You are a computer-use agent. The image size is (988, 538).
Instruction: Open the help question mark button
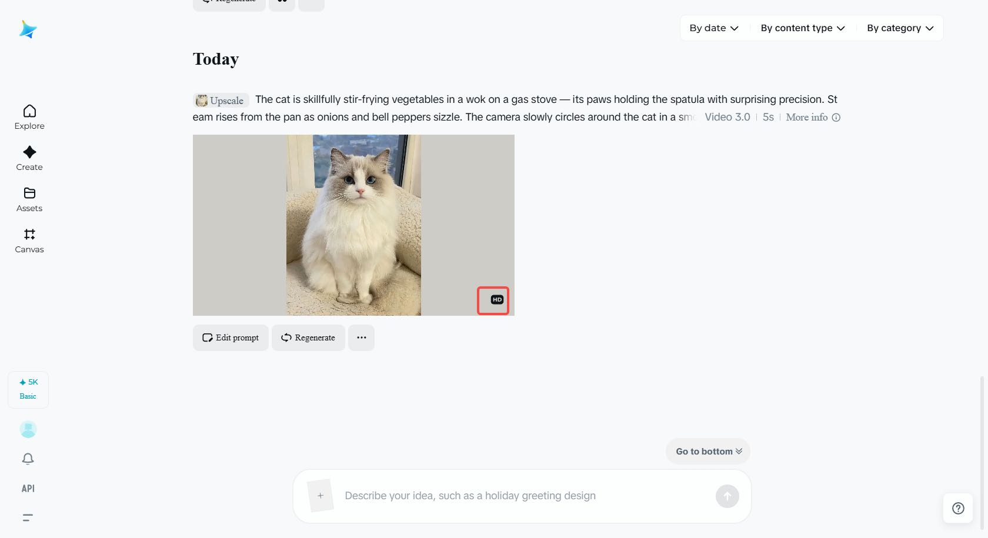[x=958, y=508]
